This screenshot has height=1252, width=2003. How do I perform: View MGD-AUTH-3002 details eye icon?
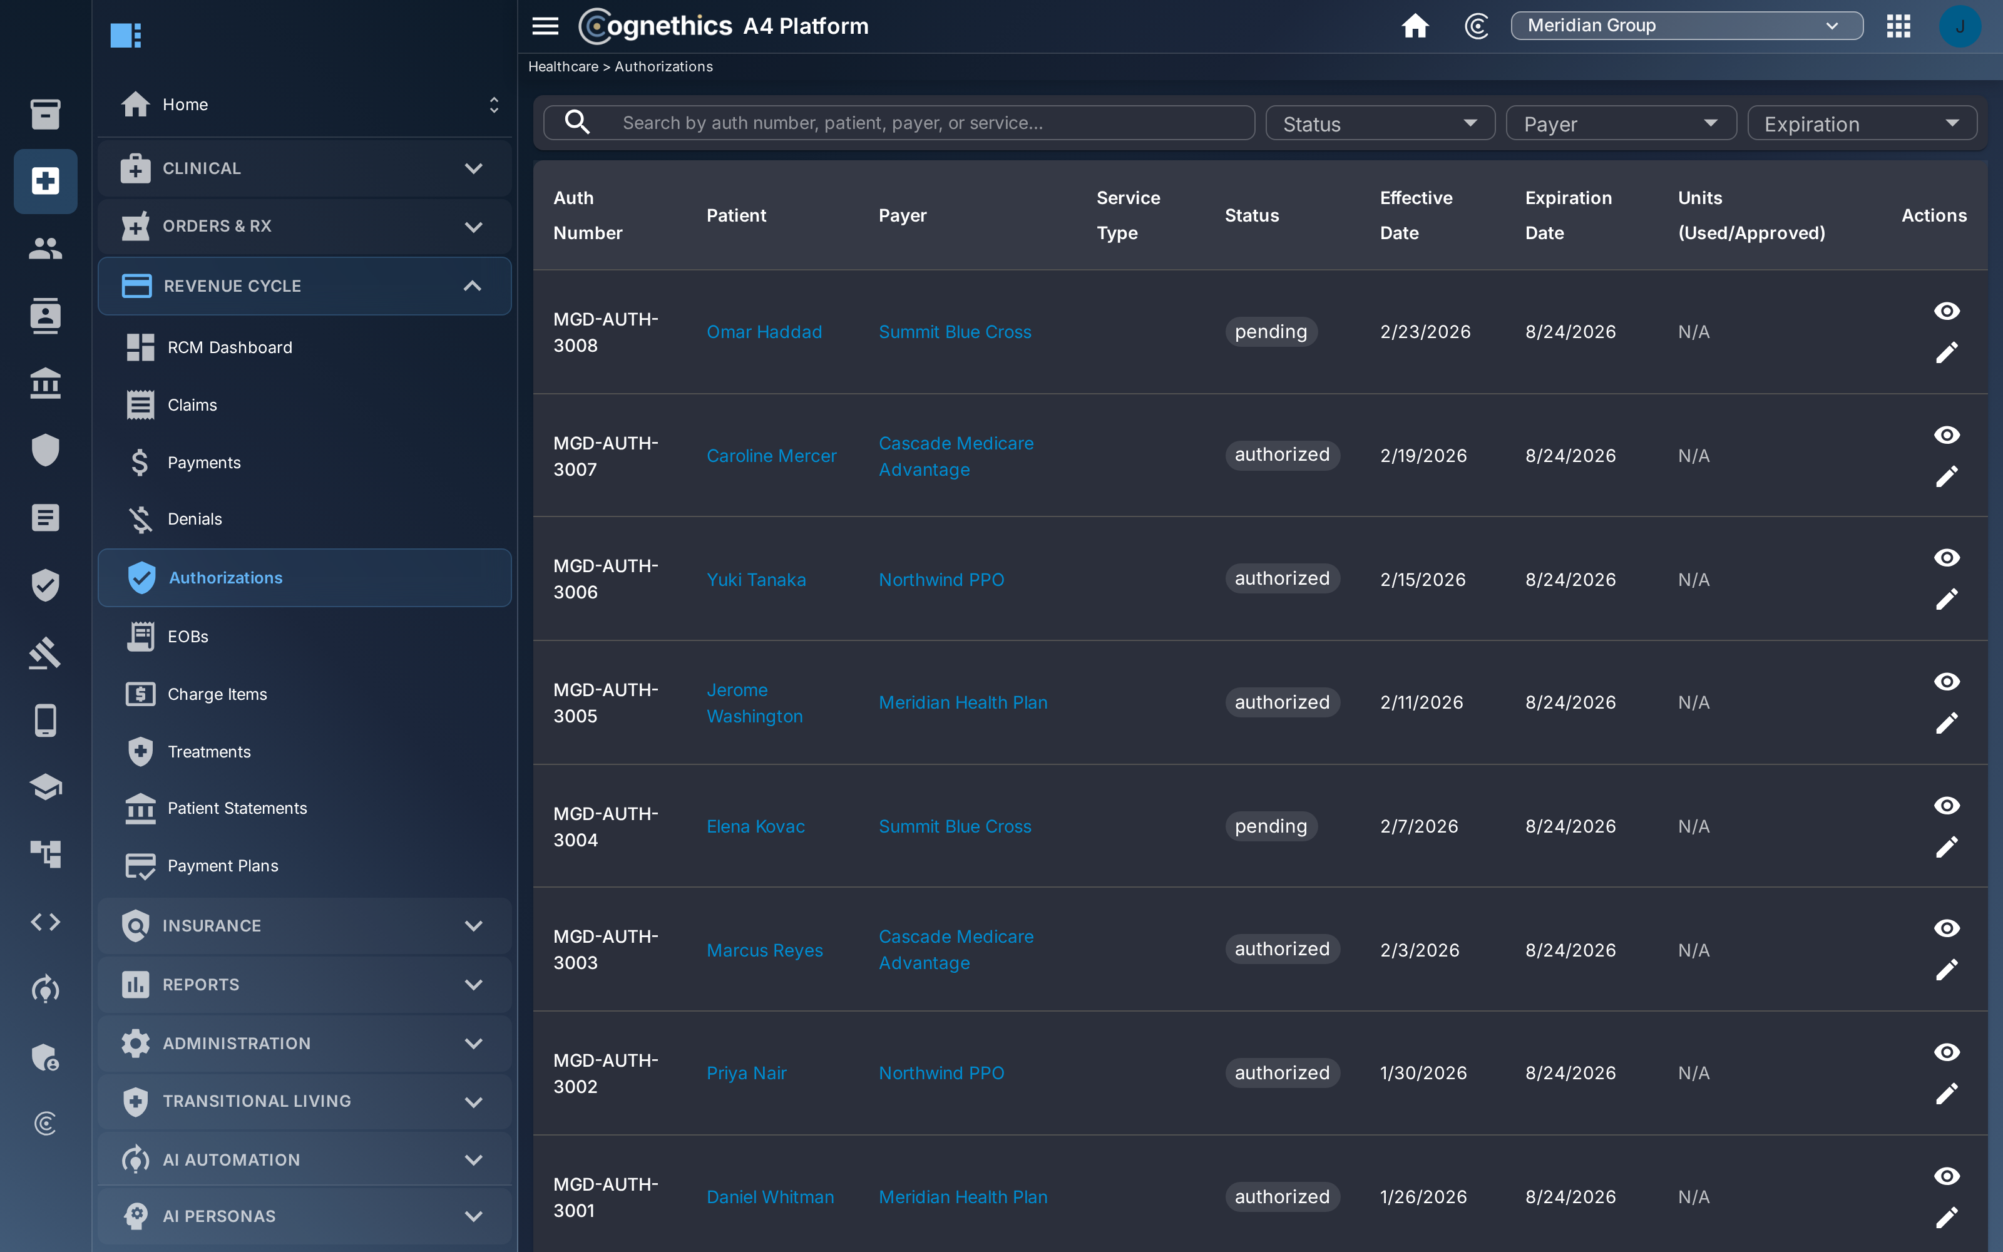tap(1946, 1052)
